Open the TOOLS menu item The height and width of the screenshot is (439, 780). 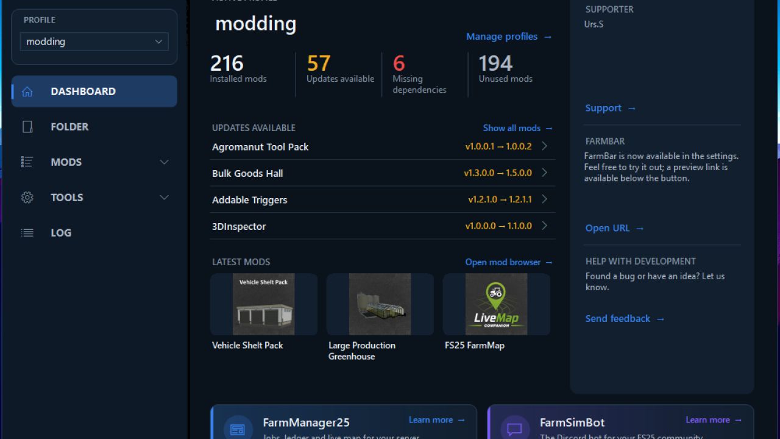[94, 198]
